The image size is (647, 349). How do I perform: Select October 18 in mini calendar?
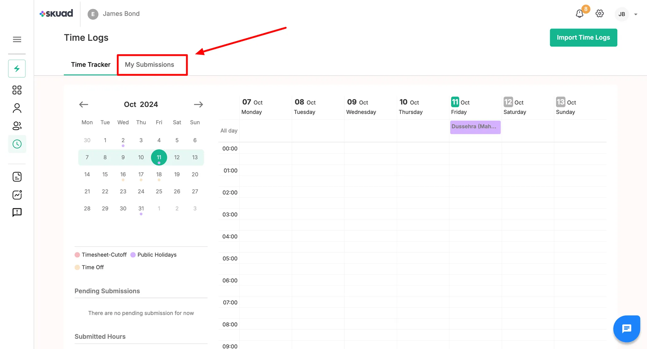(159, 174)
